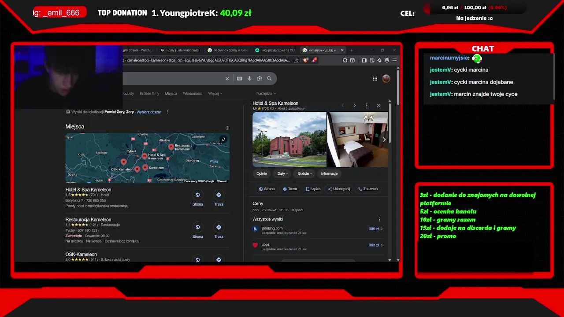This screenshot has height=317, width=564.
Task: Close the Hotel & Spa Kameleon panel
Action: [378, 106]
